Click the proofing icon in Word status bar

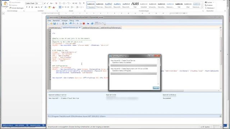point(27,125)
